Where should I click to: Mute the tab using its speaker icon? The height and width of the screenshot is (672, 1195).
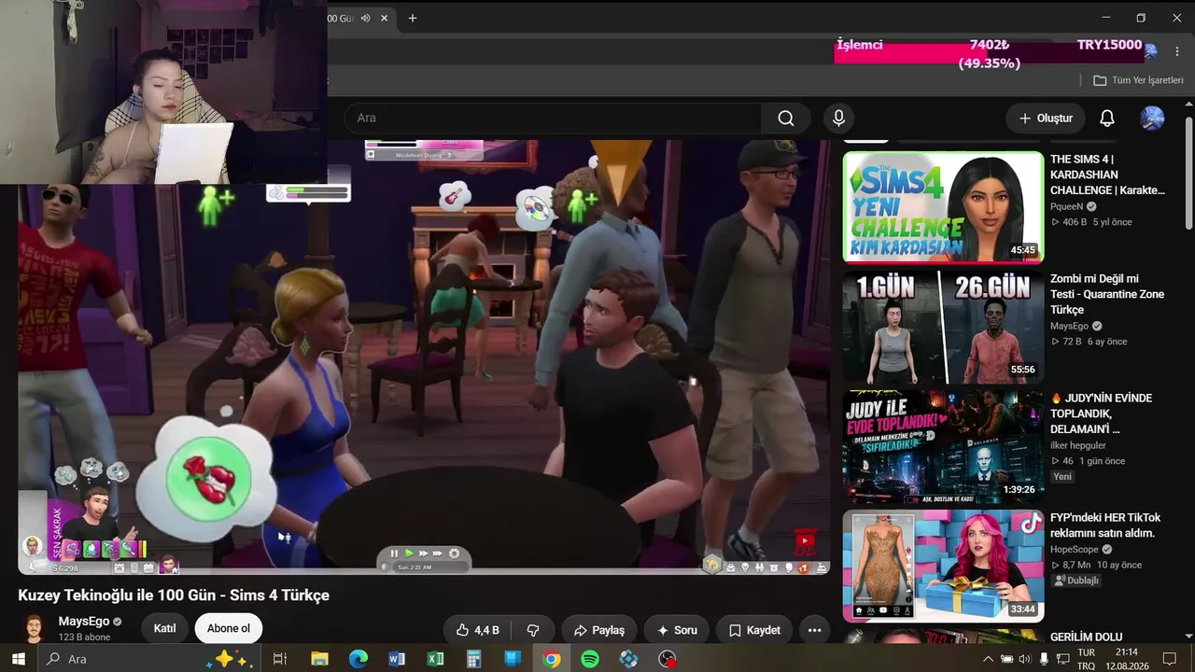point(365,18)
